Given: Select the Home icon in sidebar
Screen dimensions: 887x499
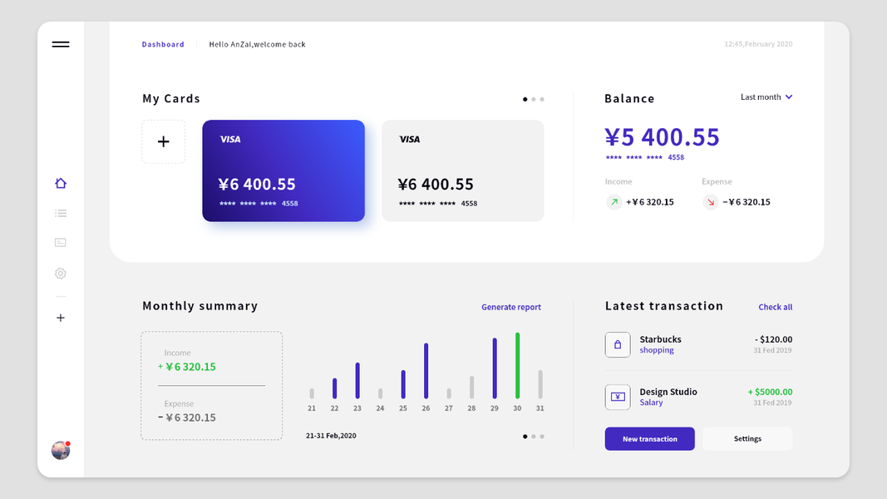Looking at the screenshot, I should point(61,183).
